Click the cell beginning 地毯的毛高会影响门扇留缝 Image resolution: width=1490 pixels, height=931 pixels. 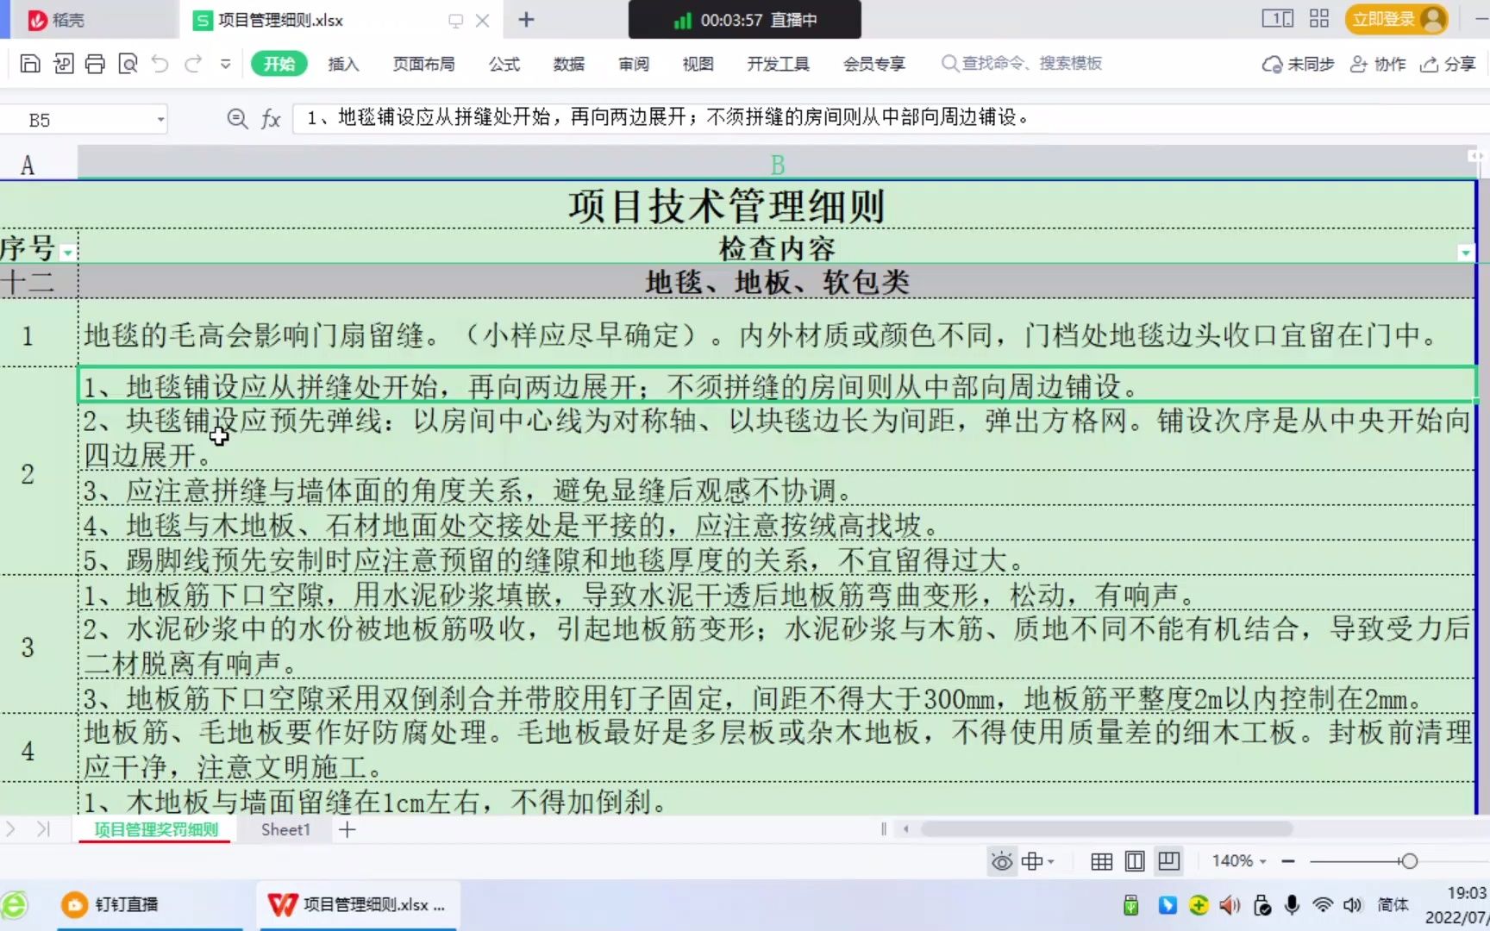click(777, 334)
